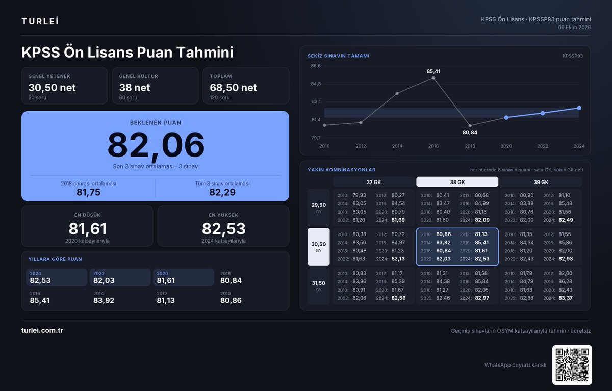Screen dimensions: 612x391
Task: Click the 2010 entry in Yıllara Göre Puan
Action: coord(231,297)
